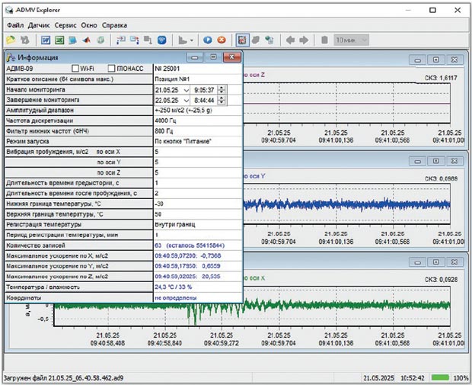The height and width of the screenshot is (385, 472).
Task: Open the Окно menu
Action: point(89,25)
